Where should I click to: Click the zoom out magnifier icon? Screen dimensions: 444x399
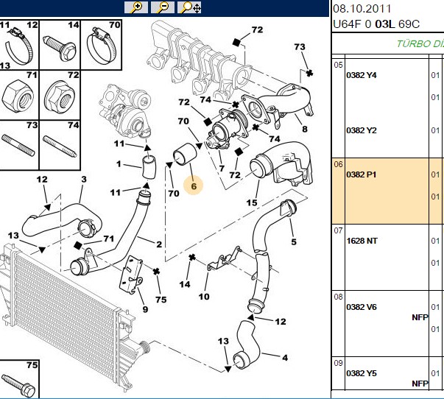[x=163, y=7]
